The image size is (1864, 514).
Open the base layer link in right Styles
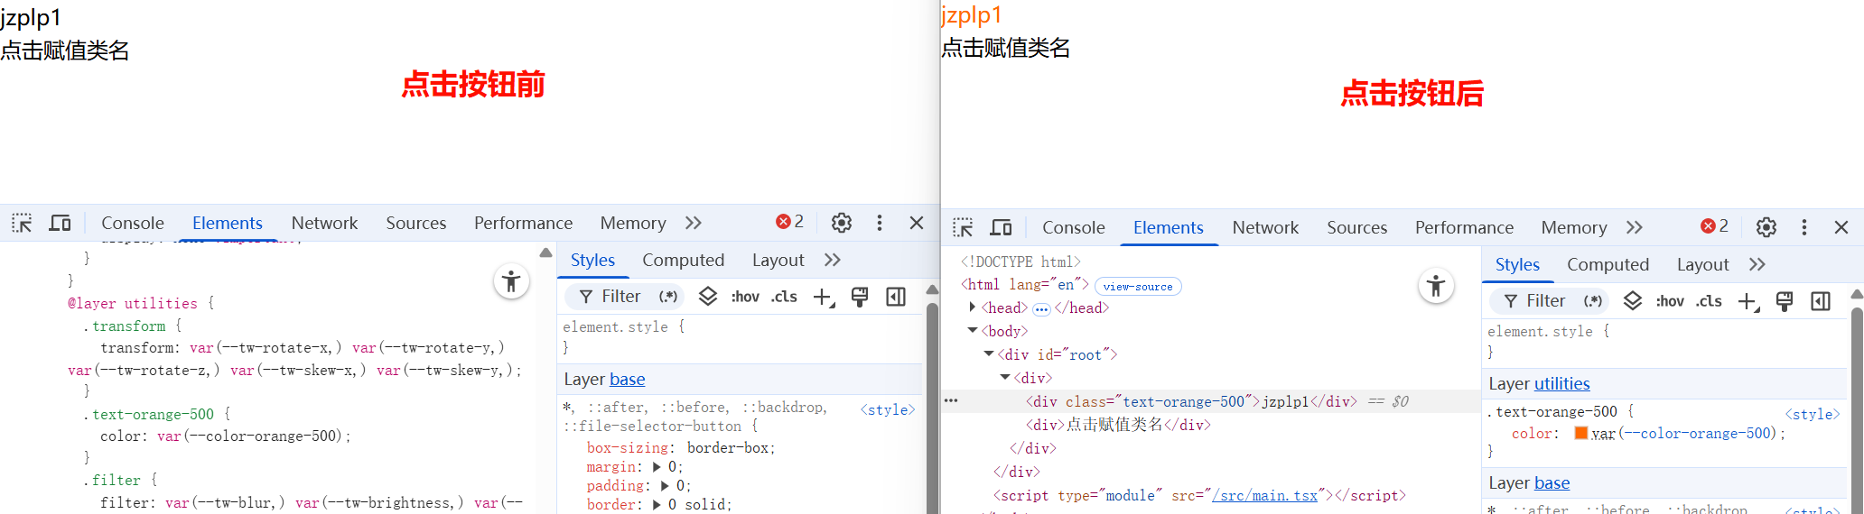coord(1552,483)
